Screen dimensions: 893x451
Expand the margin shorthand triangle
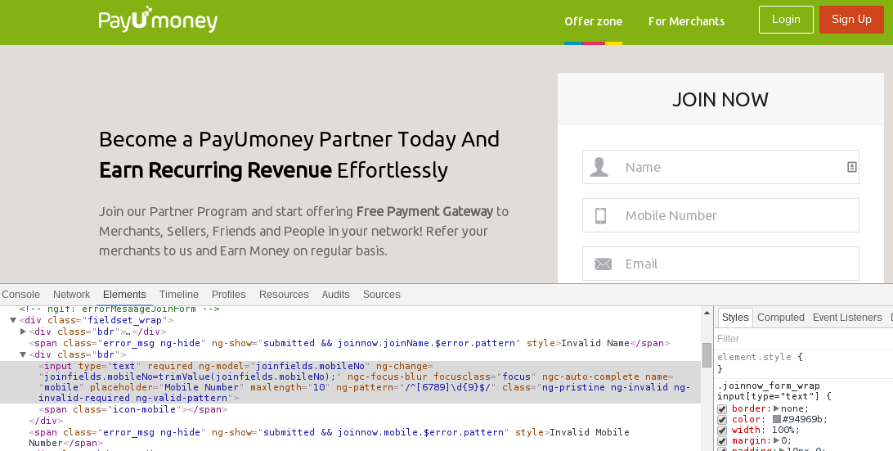pyautogui.click(x=776, y=440)
